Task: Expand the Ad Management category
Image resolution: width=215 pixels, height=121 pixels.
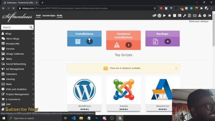Action: point(17,69)
